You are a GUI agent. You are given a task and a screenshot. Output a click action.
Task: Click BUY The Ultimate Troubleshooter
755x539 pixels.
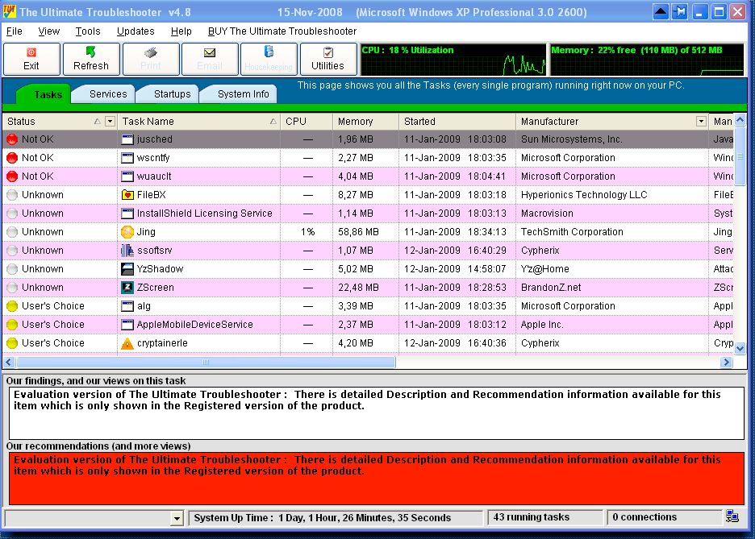tap(282, 31)
